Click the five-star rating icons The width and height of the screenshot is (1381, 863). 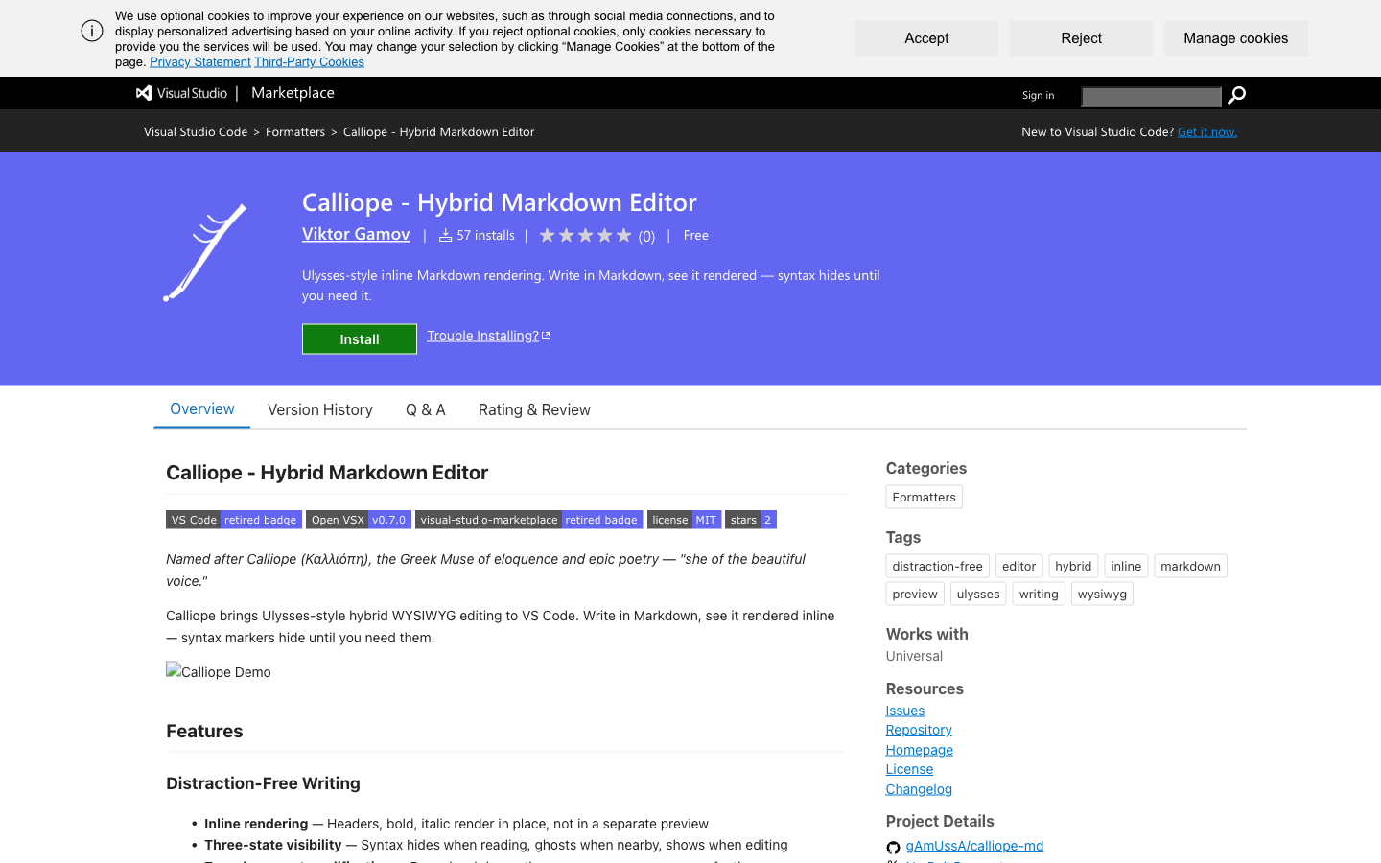tap(585, 236)
